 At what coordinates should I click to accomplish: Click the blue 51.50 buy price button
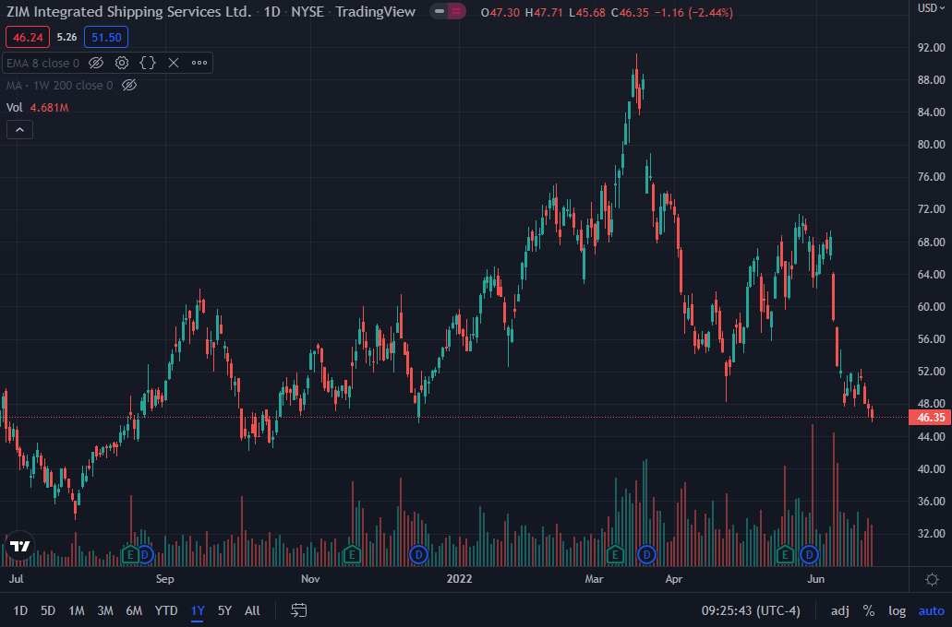[x=106, y=37]
